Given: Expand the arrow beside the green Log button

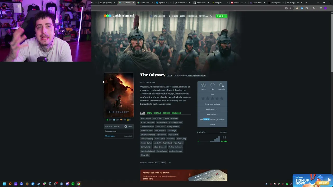Looking at the screenshot, I should (x=226, y=16).
